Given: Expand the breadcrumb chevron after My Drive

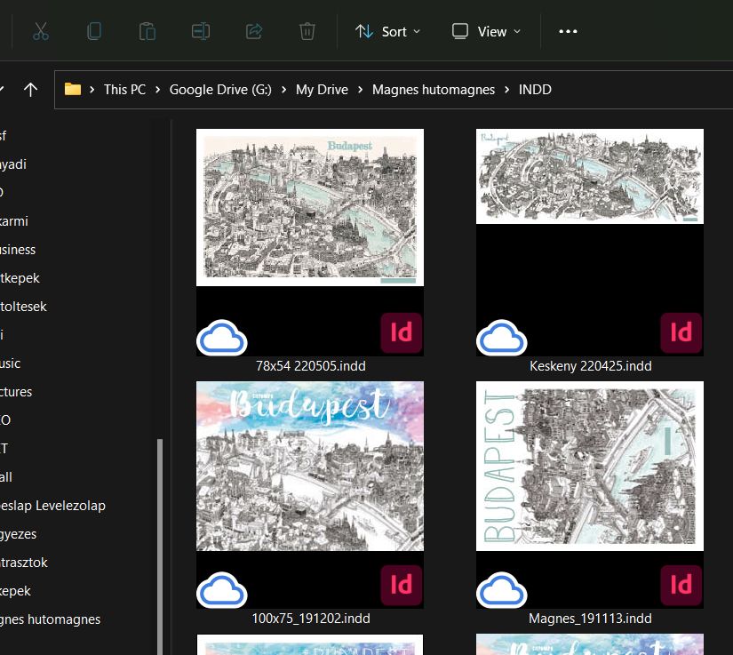Looking at the screenshot, I should click(x=359, y=89).
